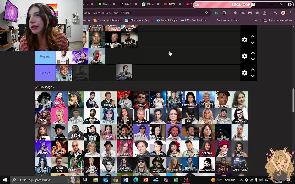Open the browser Extensions puzzle icon
Screen dimensions: 295x184
pyautogui.click(x=224, y=13)
